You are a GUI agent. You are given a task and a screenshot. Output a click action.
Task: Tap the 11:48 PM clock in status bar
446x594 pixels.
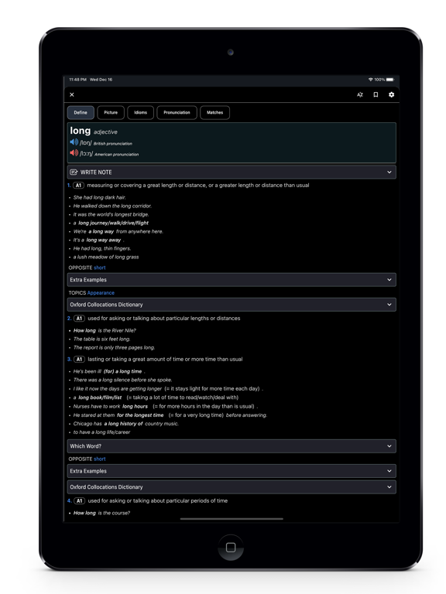tap(77, 80)
